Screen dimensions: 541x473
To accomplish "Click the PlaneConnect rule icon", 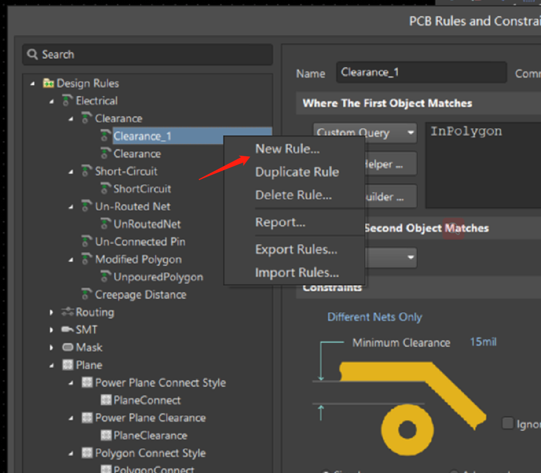I will tap(106, 400).
